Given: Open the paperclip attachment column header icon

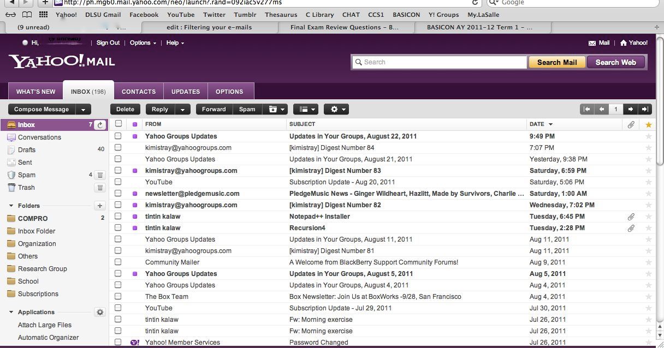Looking at the screenshot, I should [x=631, y=124].
